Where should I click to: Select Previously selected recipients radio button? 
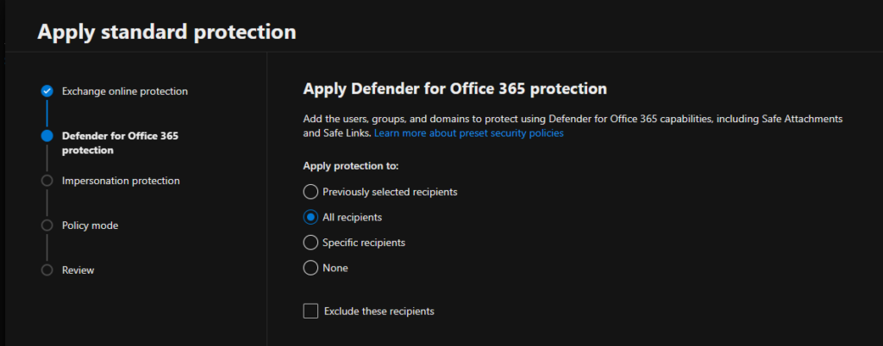[x=310, y=191]
